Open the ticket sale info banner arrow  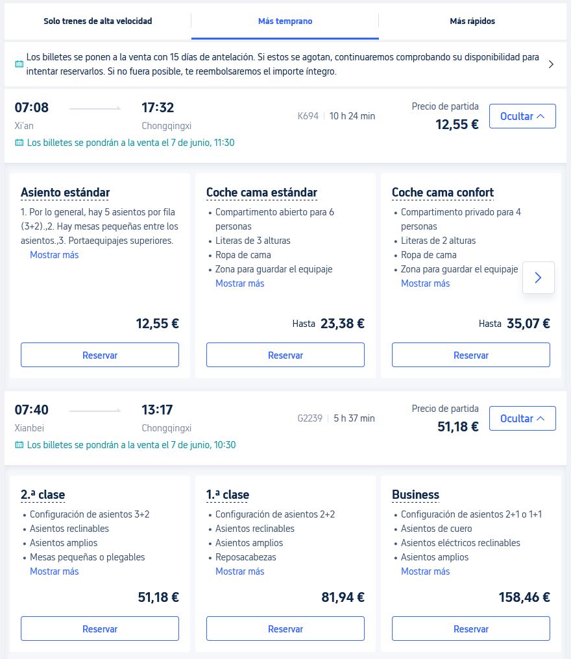pos(551,64)
